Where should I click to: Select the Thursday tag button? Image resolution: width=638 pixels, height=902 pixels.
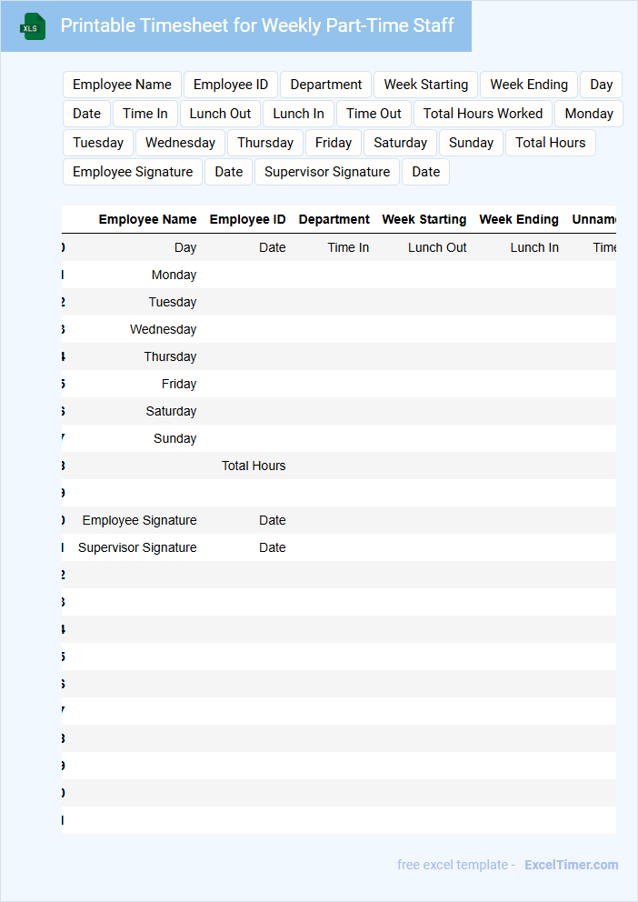click(265, 143)
